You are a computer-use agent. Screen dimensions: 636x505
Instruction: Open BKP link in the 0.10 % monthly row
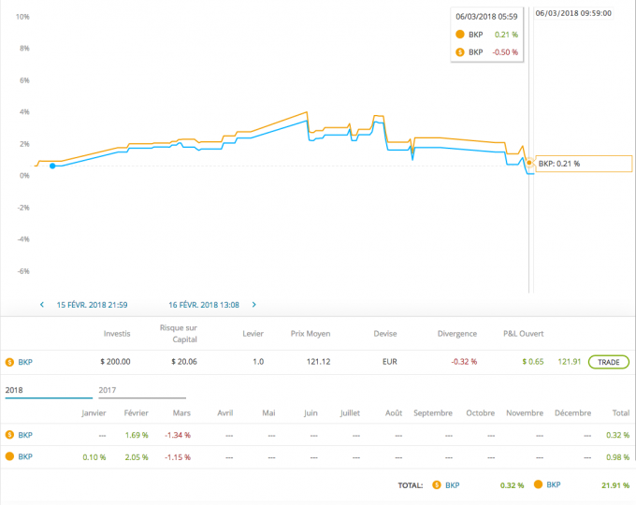[x=25, y=456]
